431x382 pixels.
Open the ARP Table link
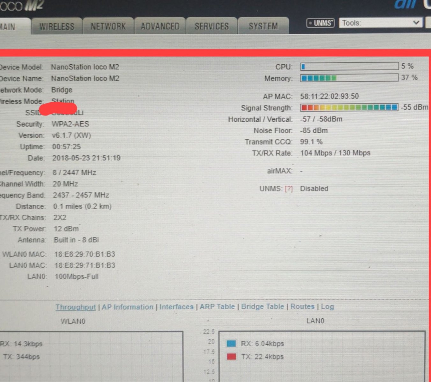pos(217,307)
